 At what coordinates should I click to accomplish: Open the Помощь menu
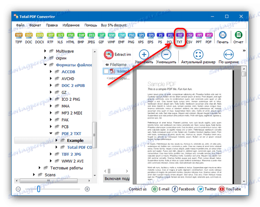pos(91,25)
